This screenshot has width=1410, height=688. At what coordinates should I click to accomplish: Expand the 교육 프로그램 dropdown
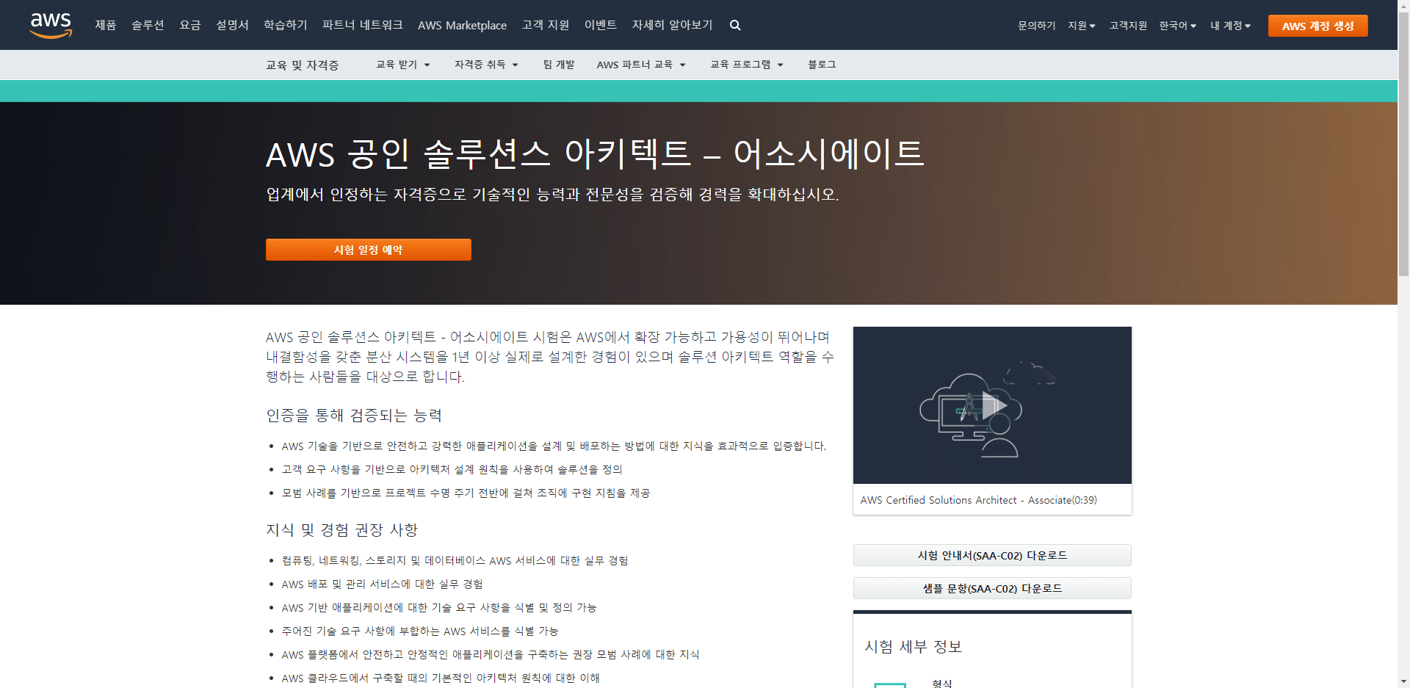(x=747, y=65)
